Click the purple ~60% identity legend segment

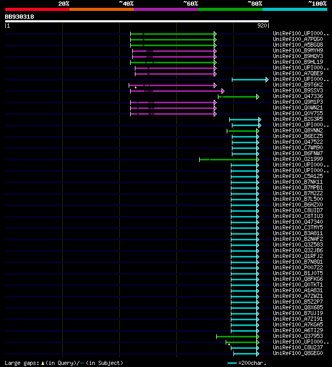coord(166,9)
